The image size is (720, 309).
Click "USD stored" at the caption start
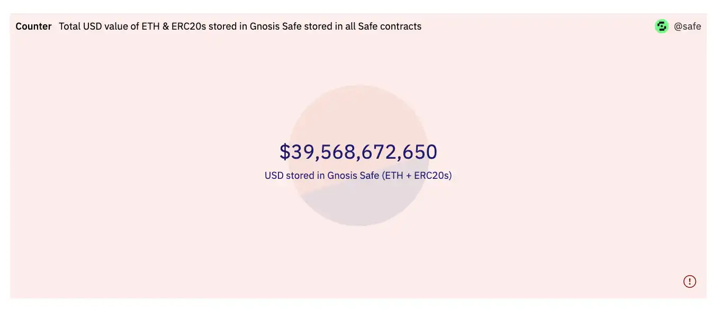[290, 175]
